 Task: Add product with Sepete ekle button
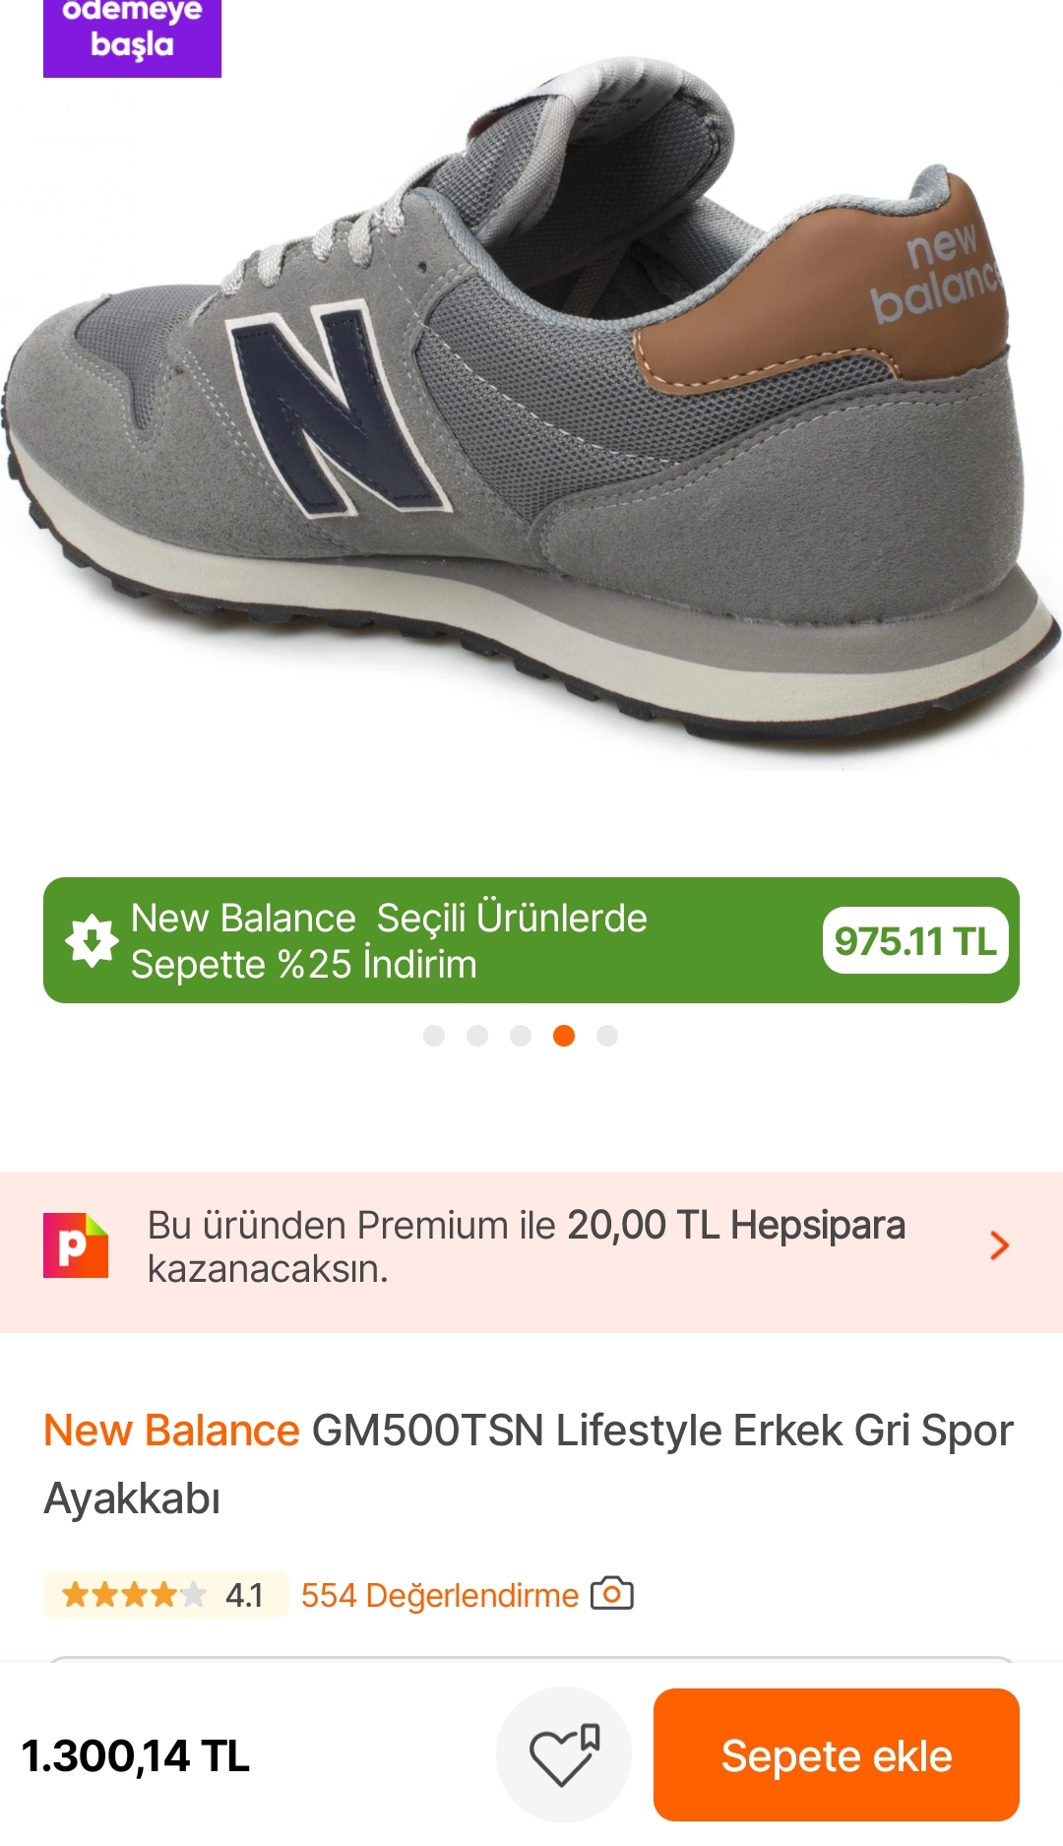click(837, 1754)
